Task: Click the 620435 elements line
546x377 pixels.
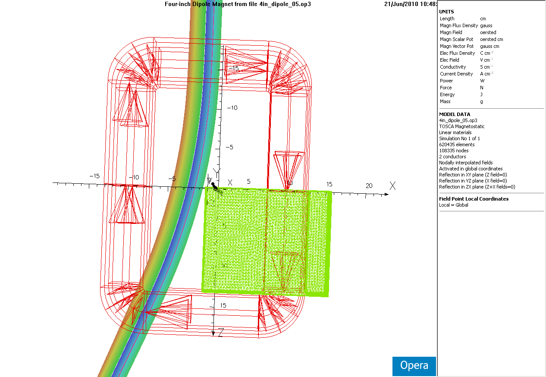Action: [457, 145]
